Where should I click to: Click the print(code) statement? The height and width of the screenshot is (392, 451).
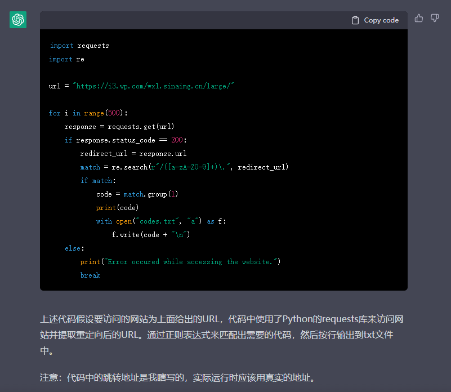[117, 208]
